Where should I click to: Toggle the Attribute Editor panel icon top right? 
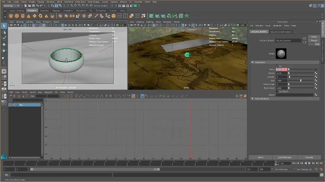point(315,6)
